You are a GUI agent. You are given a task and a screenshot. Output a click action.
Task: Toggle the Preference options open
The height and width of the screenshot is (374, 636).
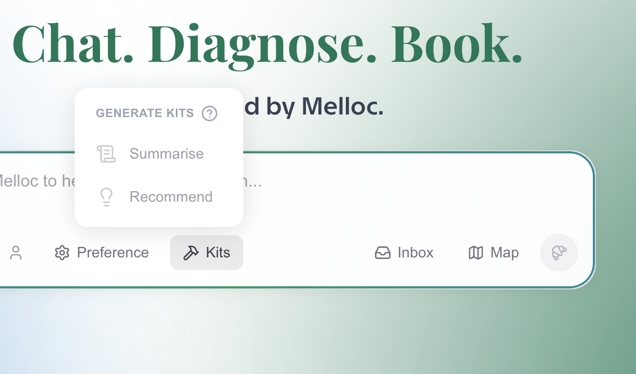(101, 253)
